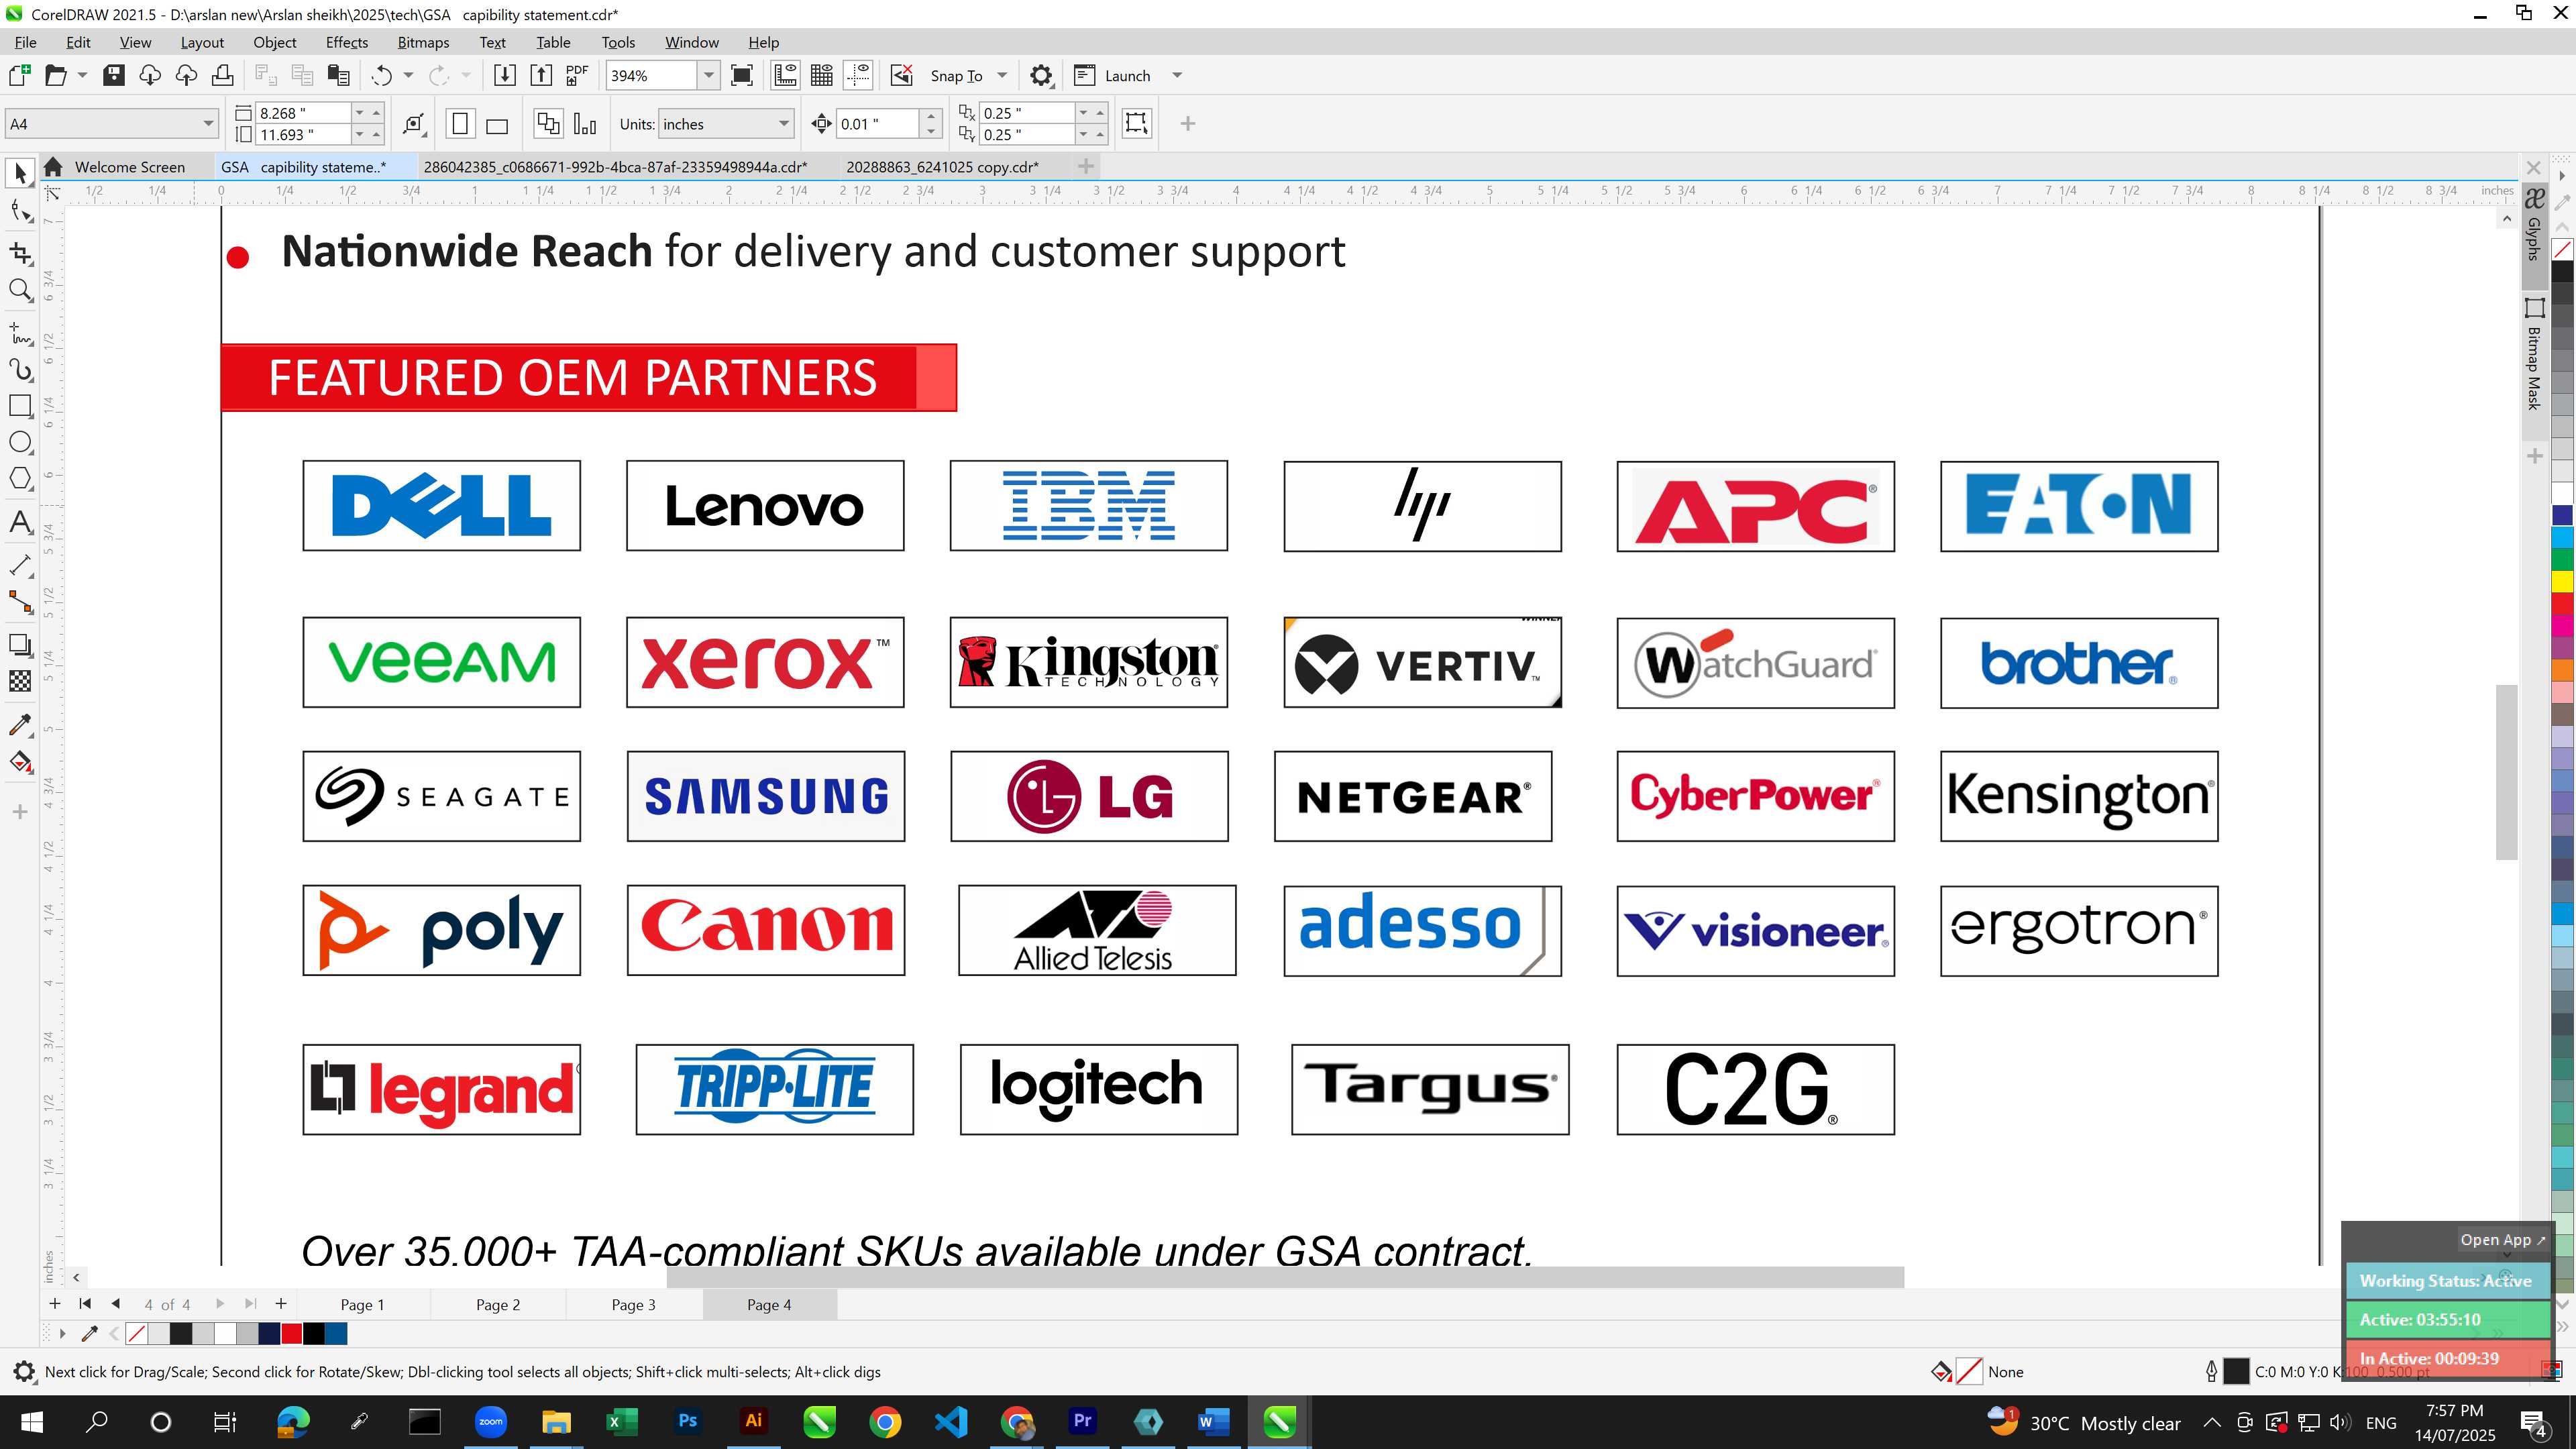Click the page width input field
This screenshot has width=2576, height=1449.
coord(302,113)
